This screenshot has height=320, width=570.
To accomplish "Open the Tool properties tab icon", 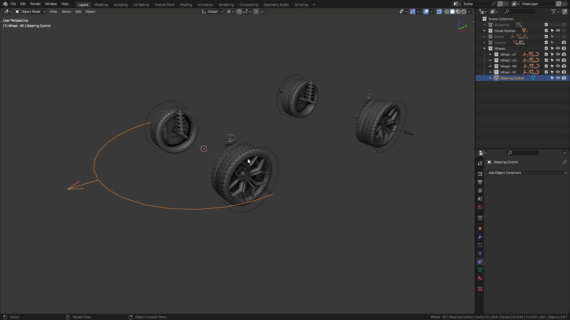I will (x=480, y=163).
